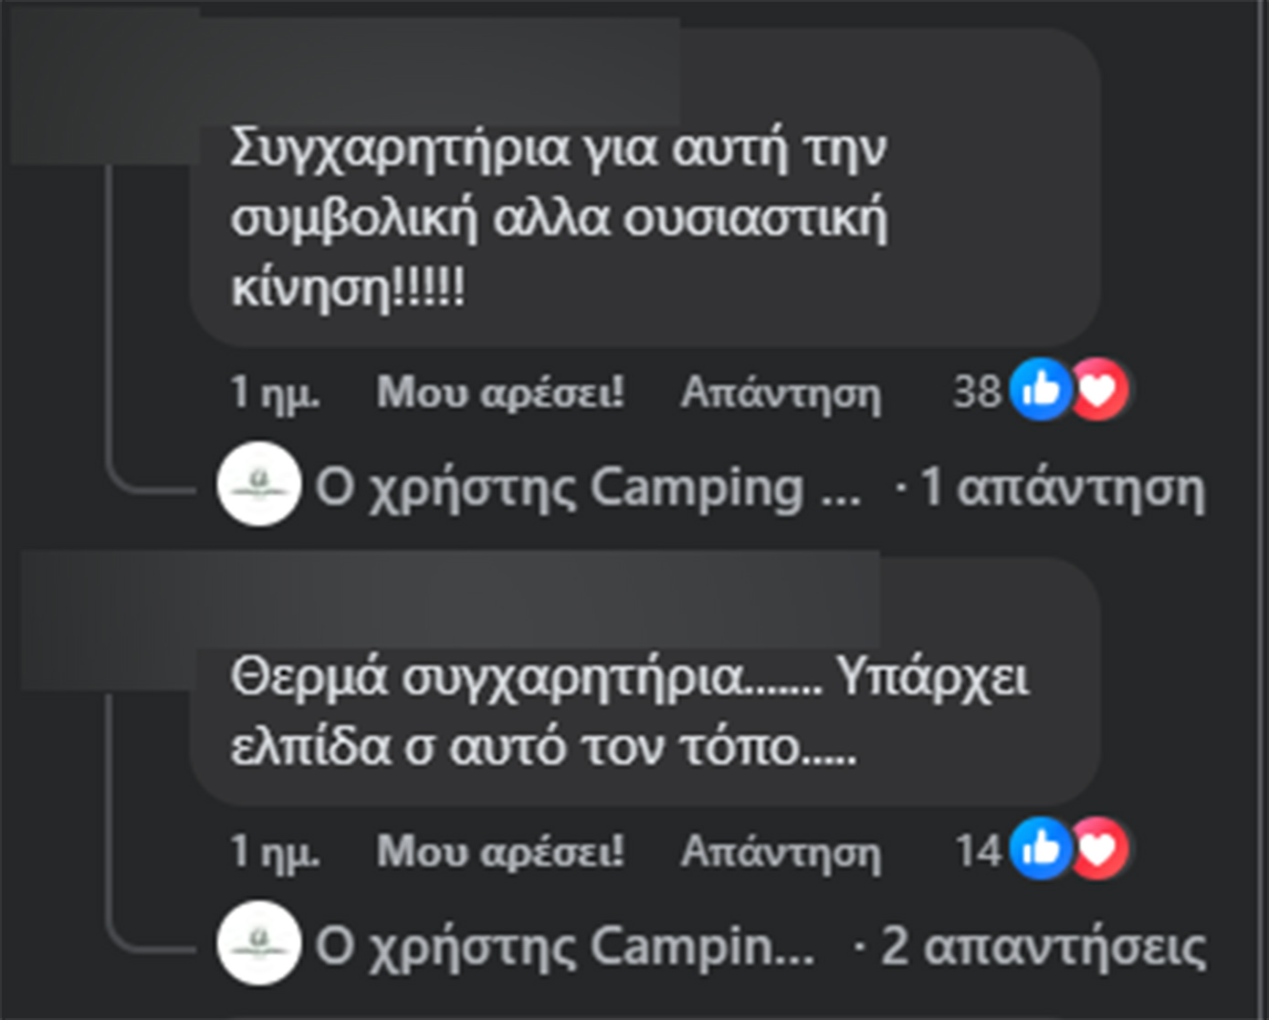This screenshot has width=1269, height=1020.
Task: Expand the 'Ο χρήστης Camping ...' reply preview
Action: pyautogui.click(x=587, y=487)
